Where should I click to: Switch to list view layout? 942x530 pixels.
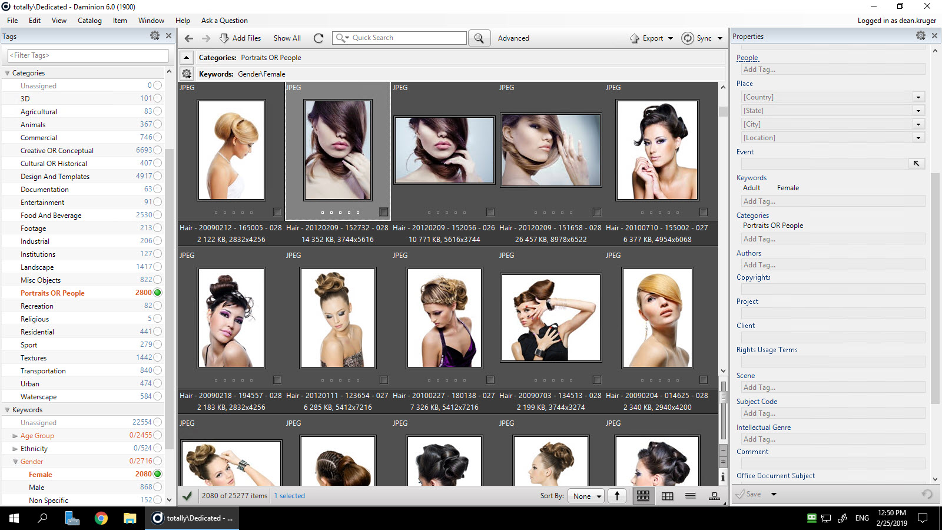(x=691, y=495)
